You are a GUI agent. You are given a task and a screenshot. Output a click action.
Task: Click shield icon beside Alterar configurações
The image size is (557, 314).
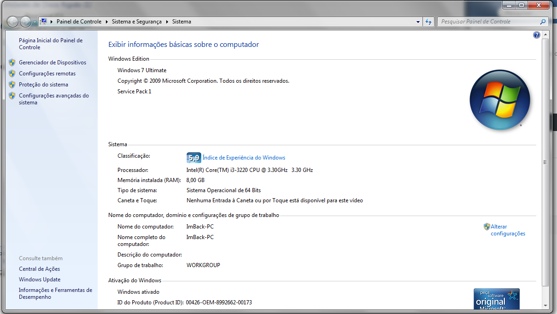click(x=487, y=227)
